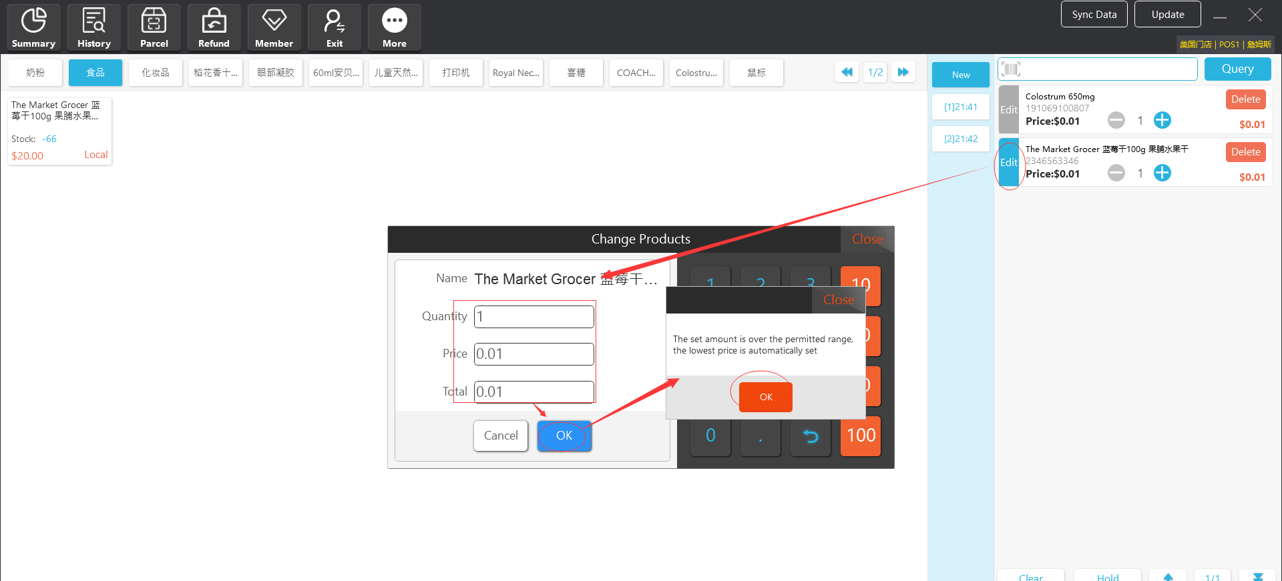This screenshot has width=1282, height=581.
Task: Increase the Colostrum 650mg quantity
Action: (1162, 120)
